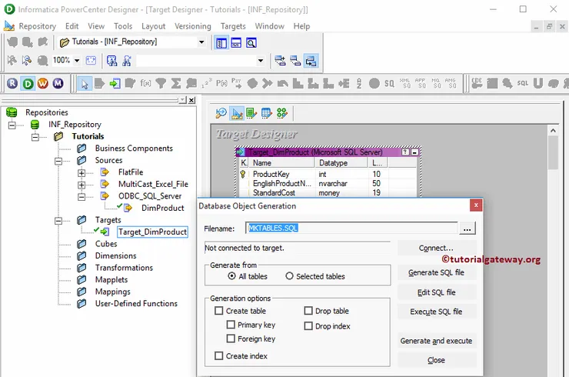The height and width of the screenshot is (377, 569).
Task: Toggle the Navigator window icon
Action: click(x=221, y=43)
